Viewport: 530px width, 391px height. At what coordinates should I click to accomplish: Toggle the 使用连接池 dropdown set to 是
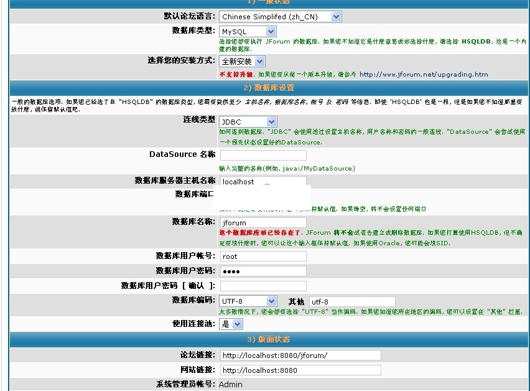(x=231, y=324)
